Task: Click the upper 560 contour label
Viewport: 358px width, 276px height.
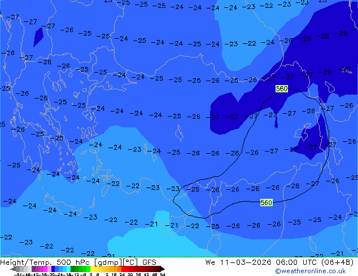Action: (282, 88)
